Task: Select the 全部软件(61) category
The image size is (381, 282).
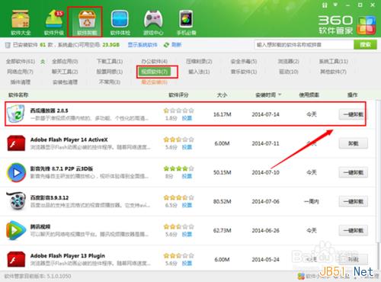Action: click(x=21, y=62)
